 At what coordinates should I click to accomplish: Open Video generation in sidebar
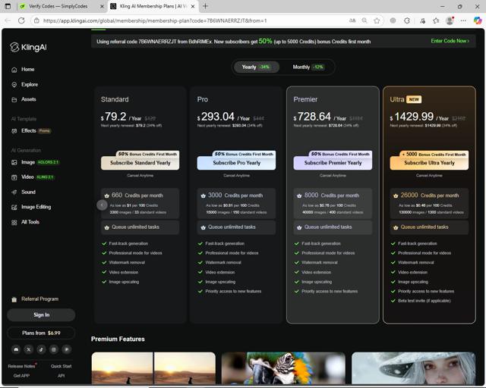33,177
